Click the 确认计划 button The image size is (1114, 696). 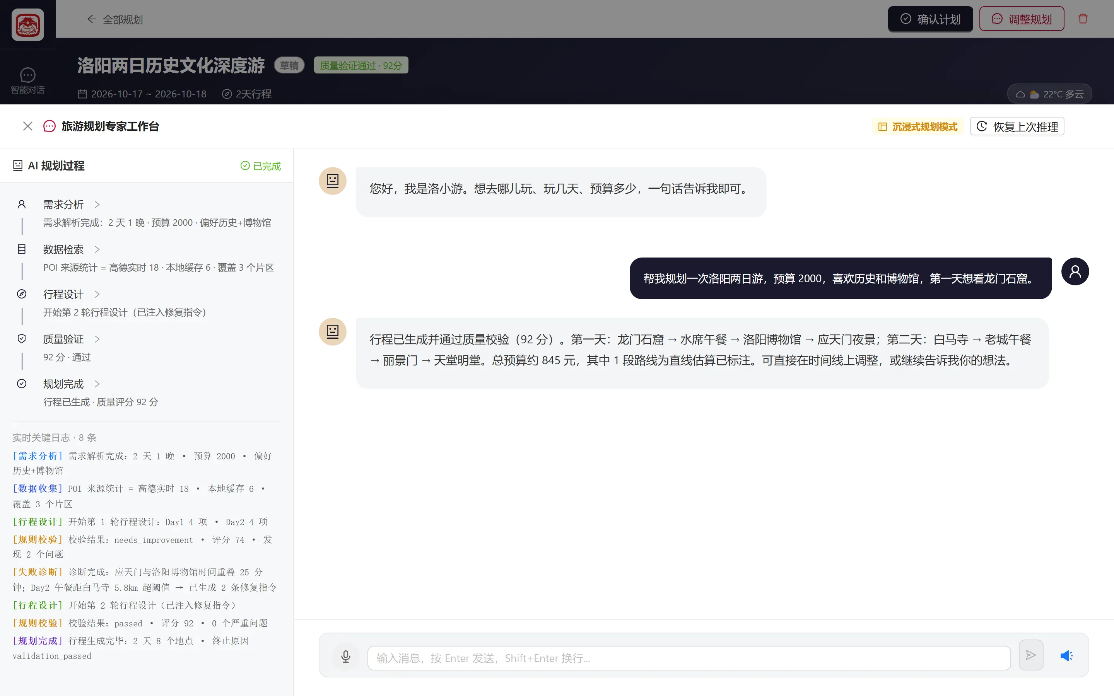930,19
